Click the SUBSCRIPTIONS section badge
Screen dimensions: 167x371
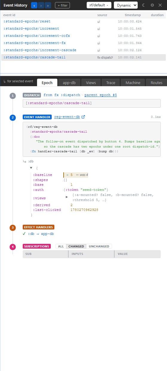tap(37, 247)
